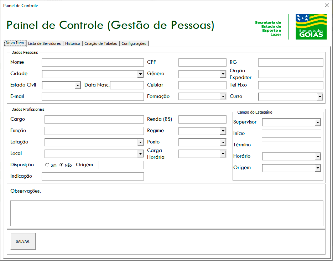The width and height of the screenshot is (333, 261).
Task: Click the Observações text area
Action: (167, 213)
